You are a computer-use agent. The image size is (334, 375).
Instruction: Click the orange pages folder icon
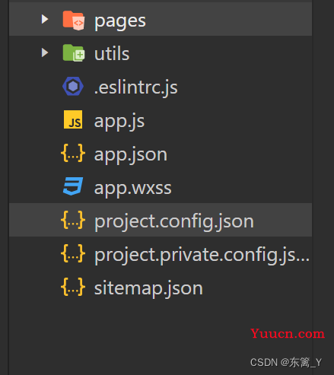point(74,21)
